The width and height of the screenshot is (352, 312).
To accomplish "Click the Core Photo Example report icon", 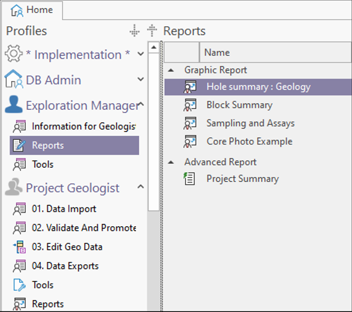I will click(x=190, y=142).
